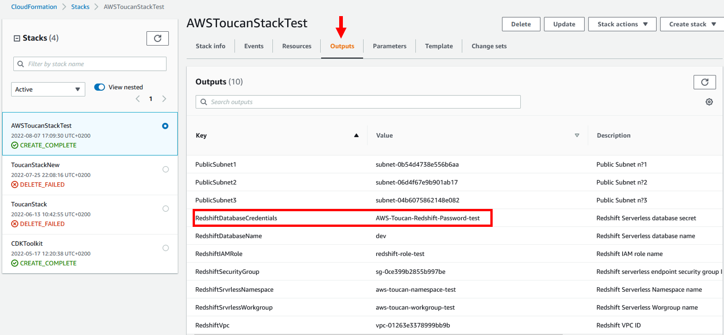Image resolution: width=724 pixels, height=335 pixels.
Task: Click the RedshiftDatabaseName key cell
Action: pyautogui.click(x=229, y=236)
